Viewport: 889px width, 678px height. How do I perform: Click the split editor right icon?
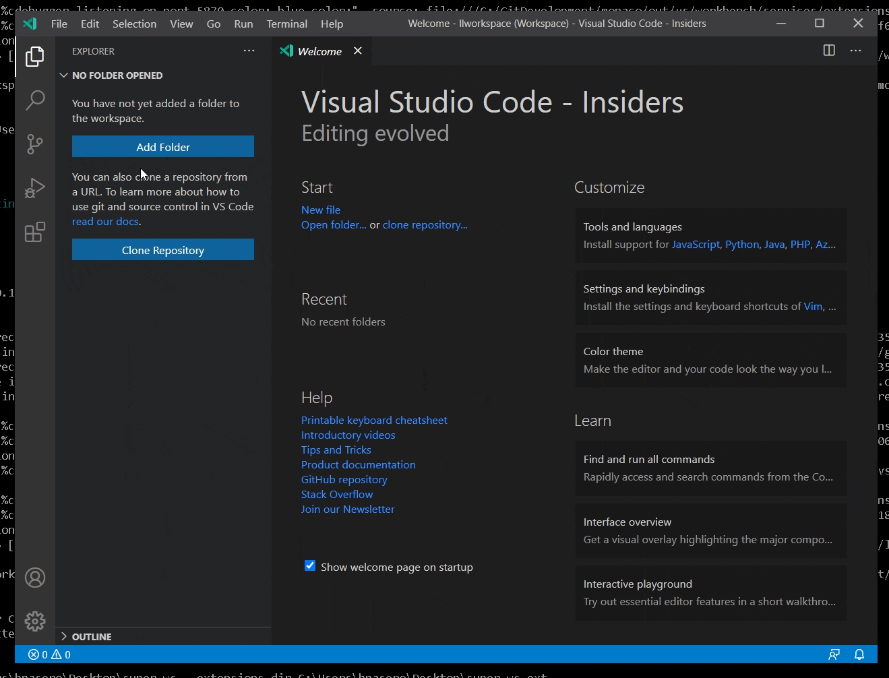pyautogui.click(x=829, y=51)
